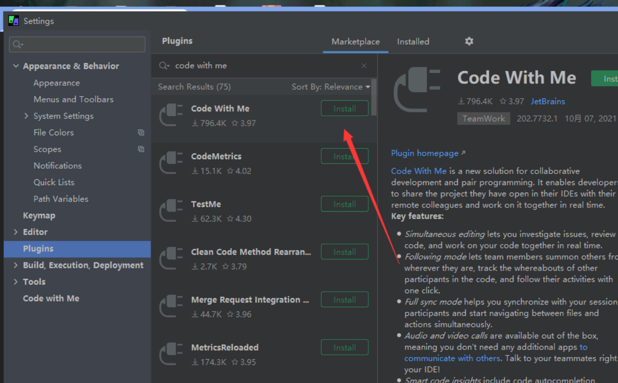Select the TestMe result title
The width and height of the screenshot is (618, 383).
pos(206,204)
